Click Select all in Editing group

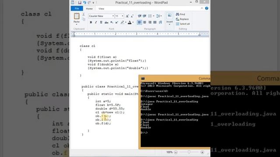point(183,24)
